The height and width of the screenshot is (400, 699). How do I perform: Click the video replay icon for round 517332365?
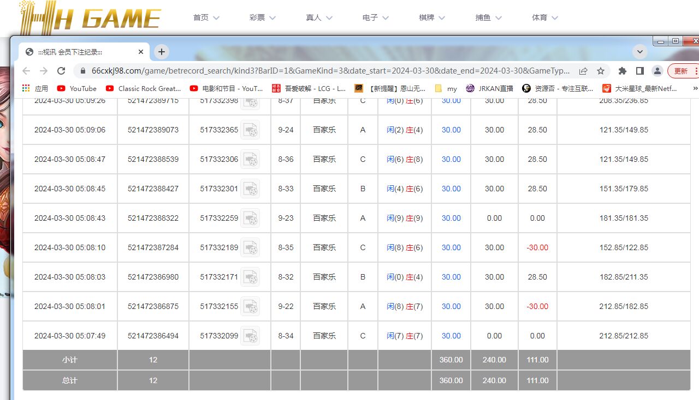pos(250,130)
